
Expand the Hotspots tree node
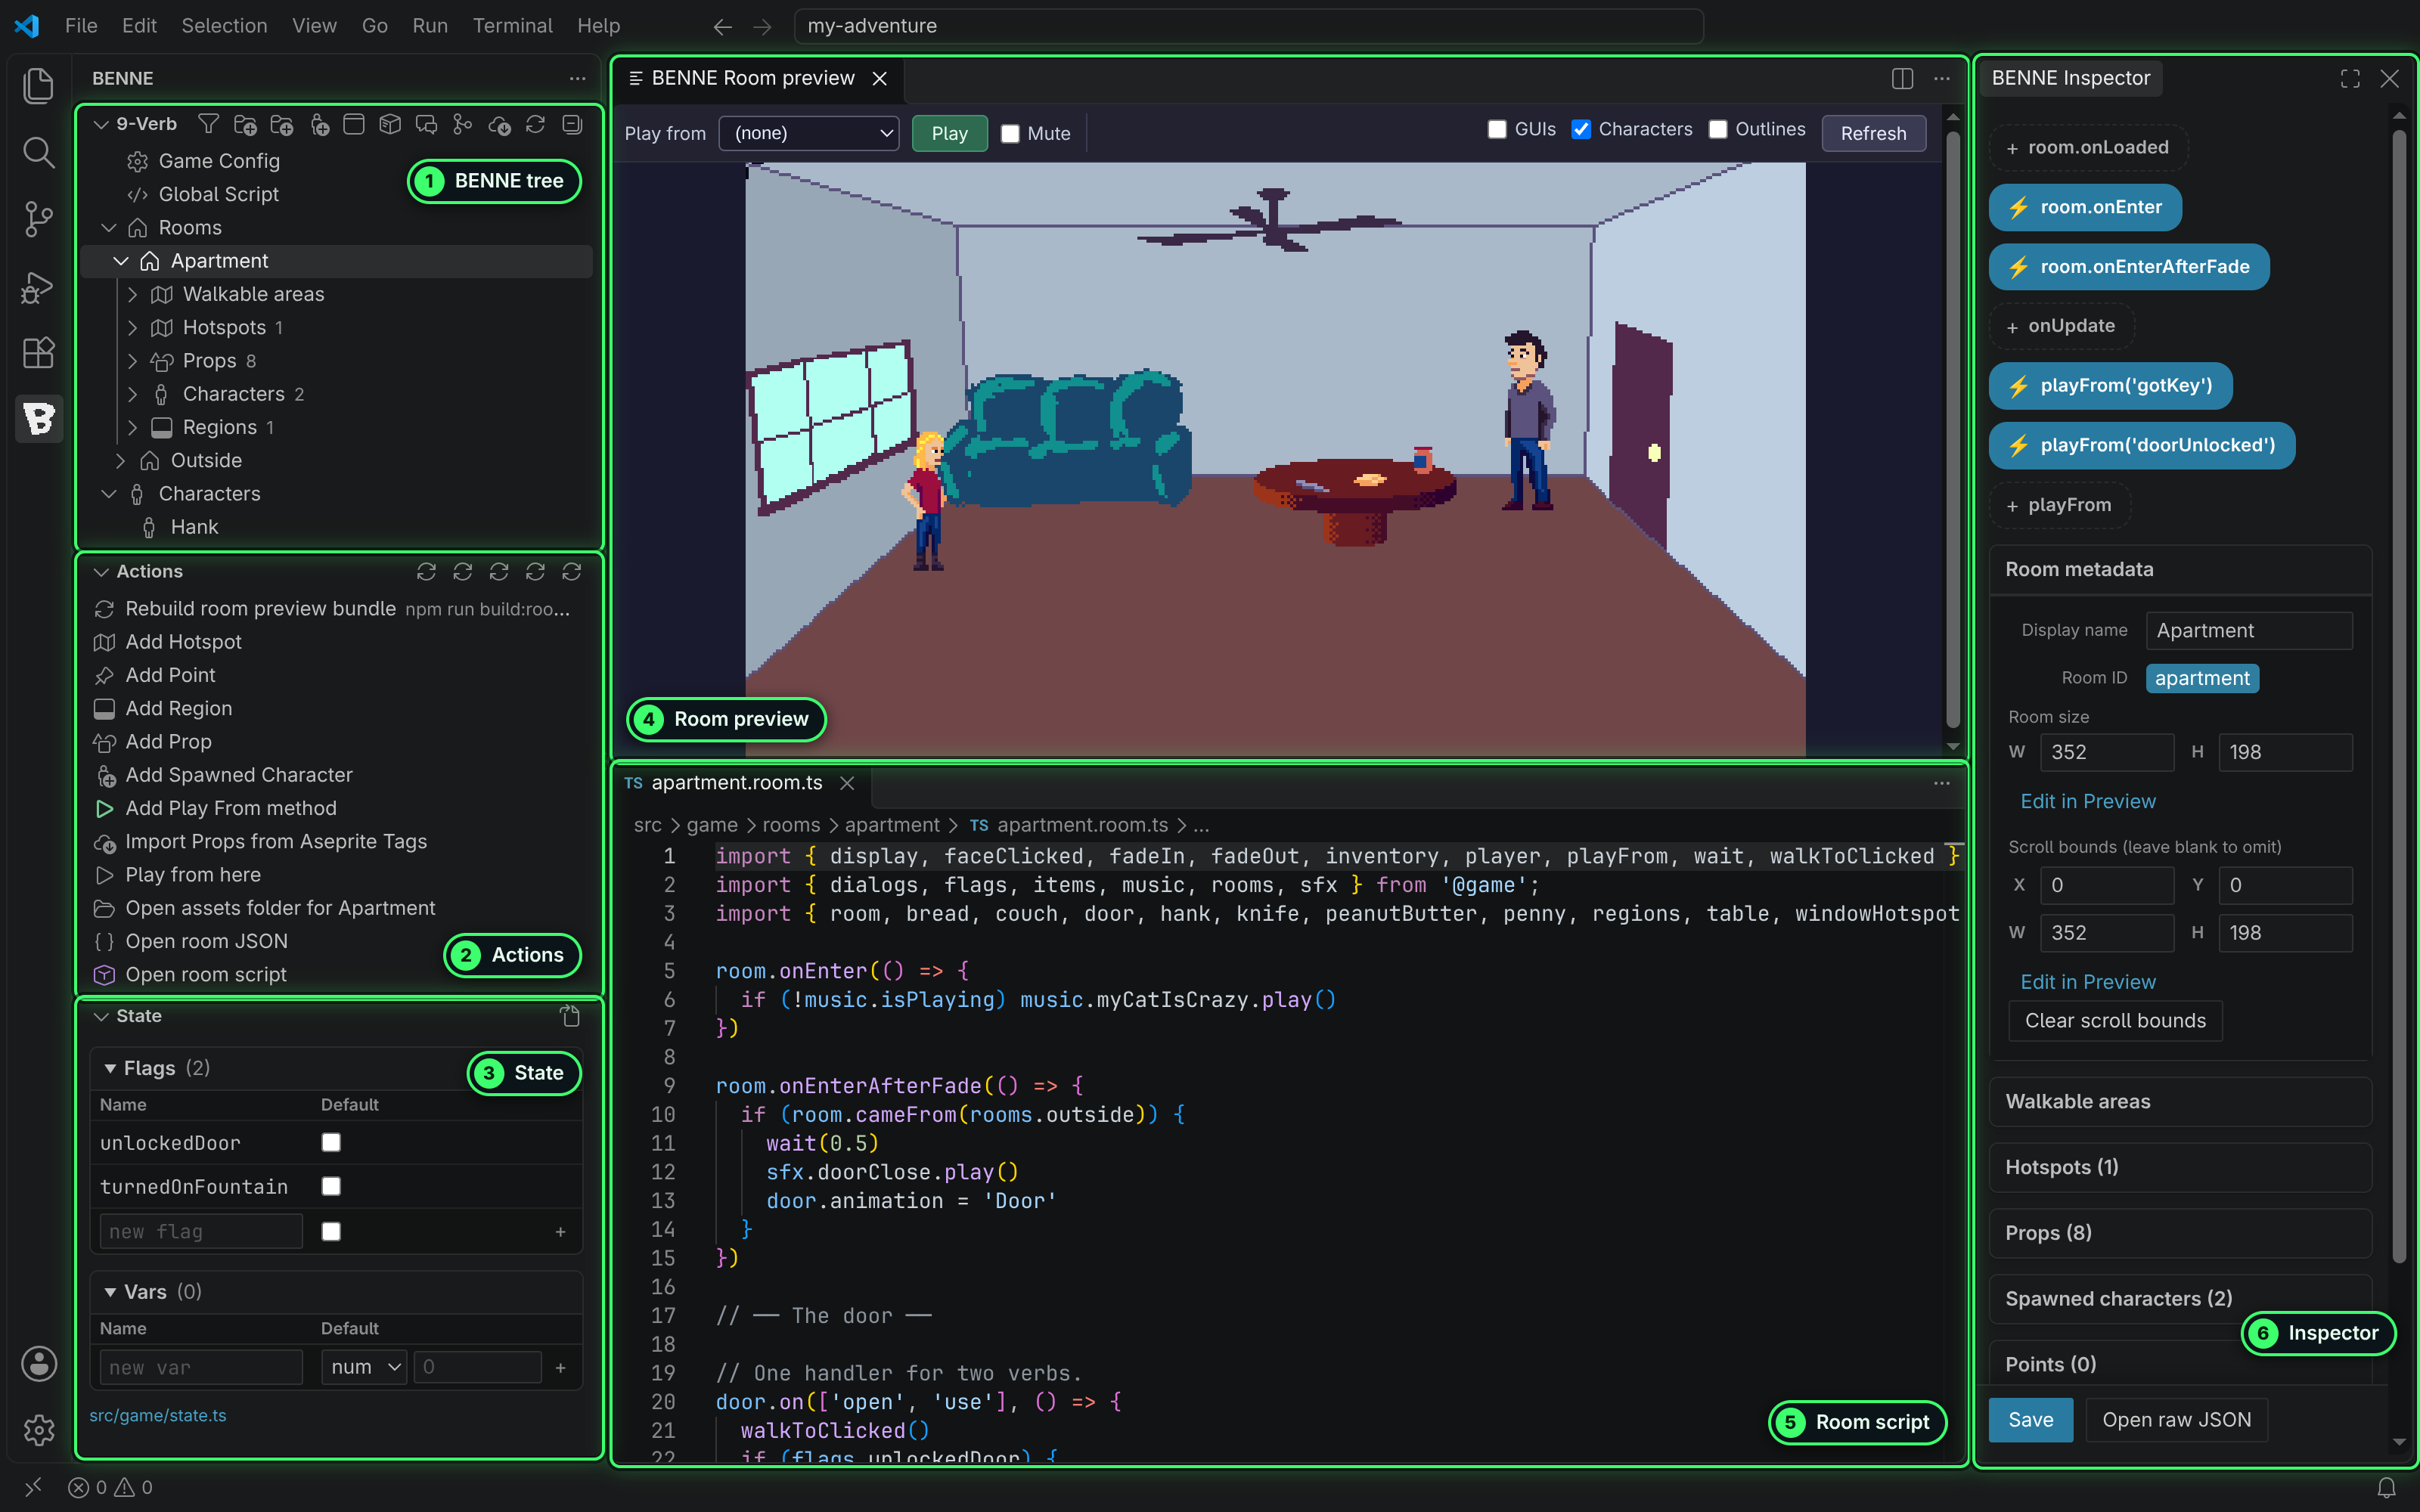tap(132, 327)
